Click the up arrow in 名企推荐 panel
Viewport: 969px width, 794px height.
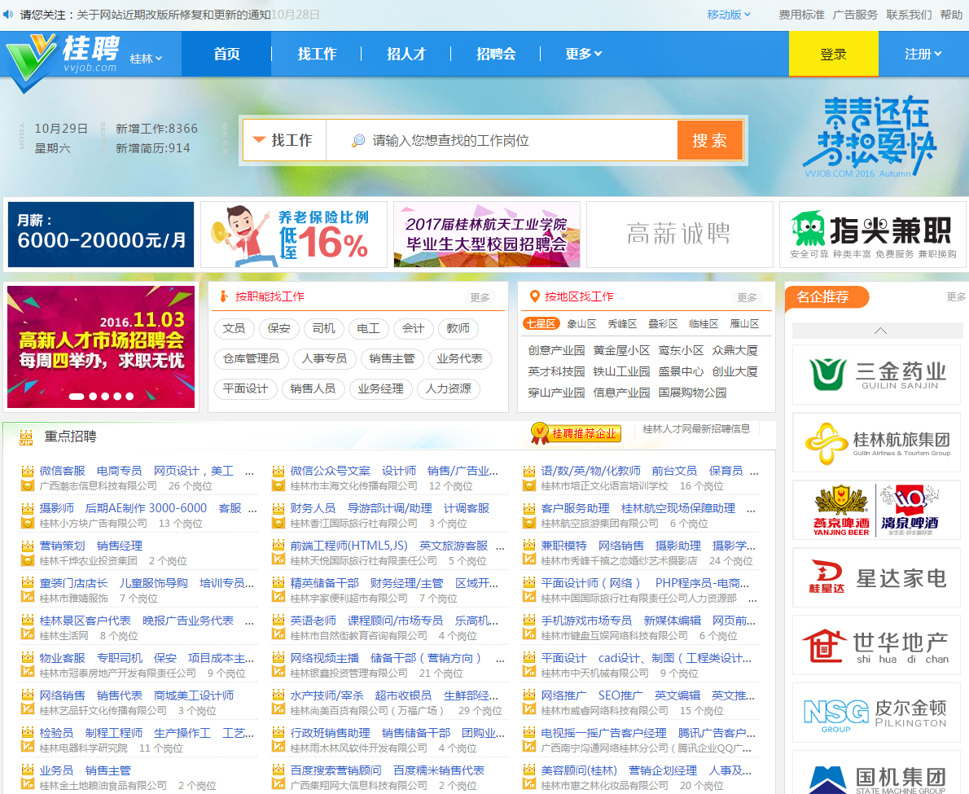[x=880, y=331]
